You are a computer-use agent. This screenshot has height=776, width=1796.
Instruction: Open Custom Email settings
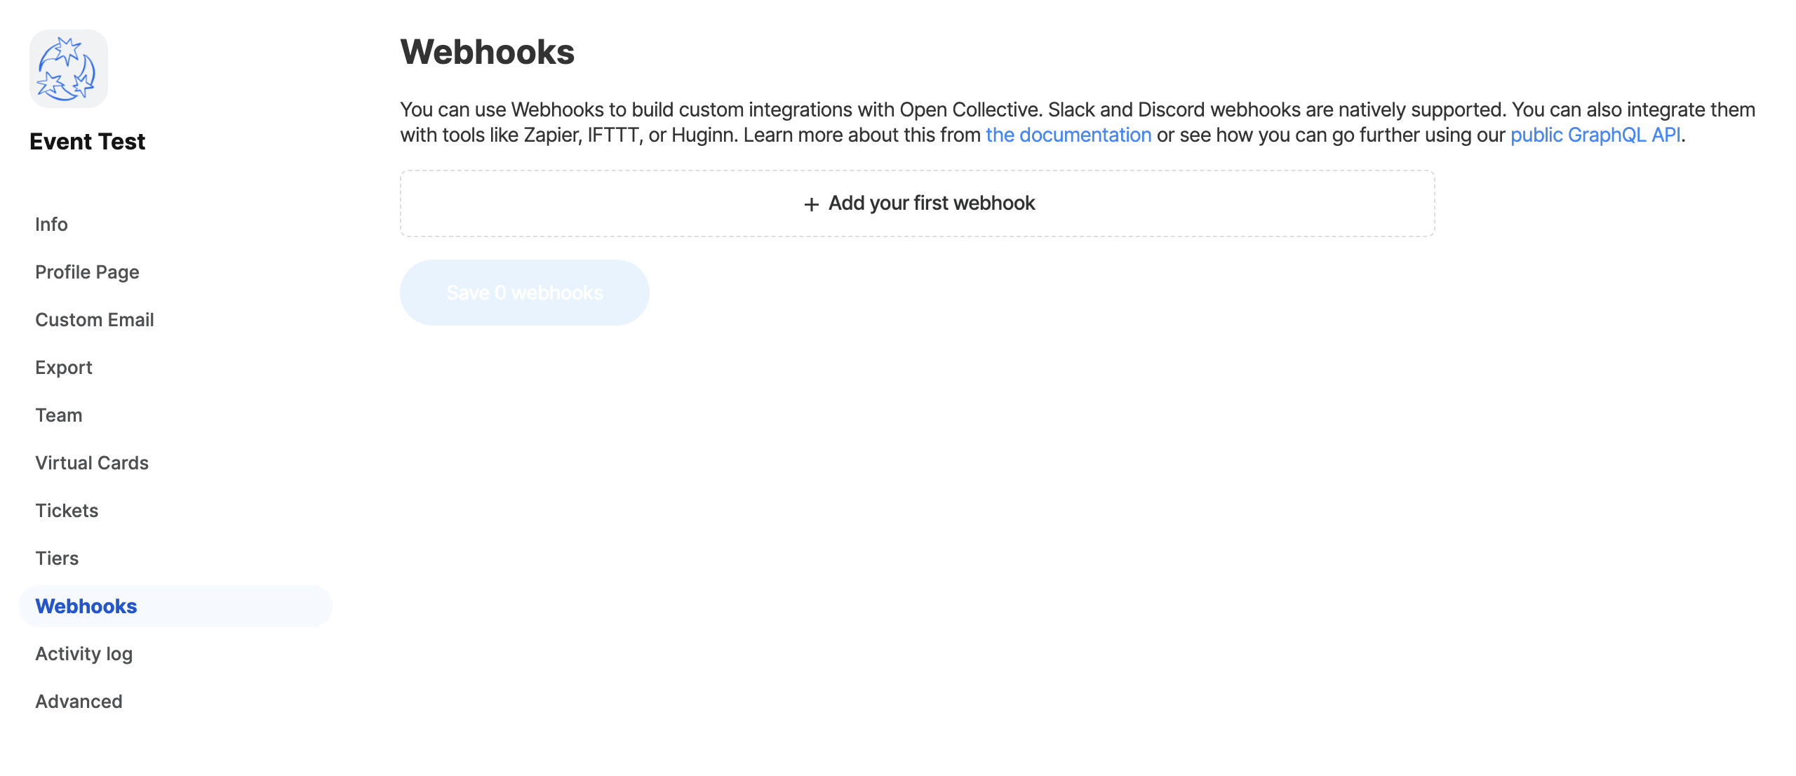tap(94, 320)
